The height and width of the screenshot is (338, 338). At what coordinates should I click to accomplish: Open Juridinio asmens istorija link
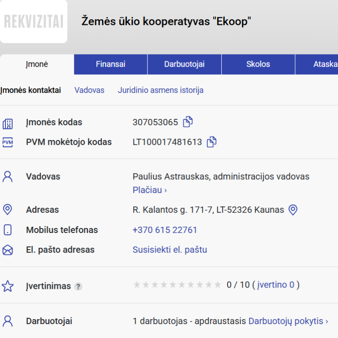point(160,90)
